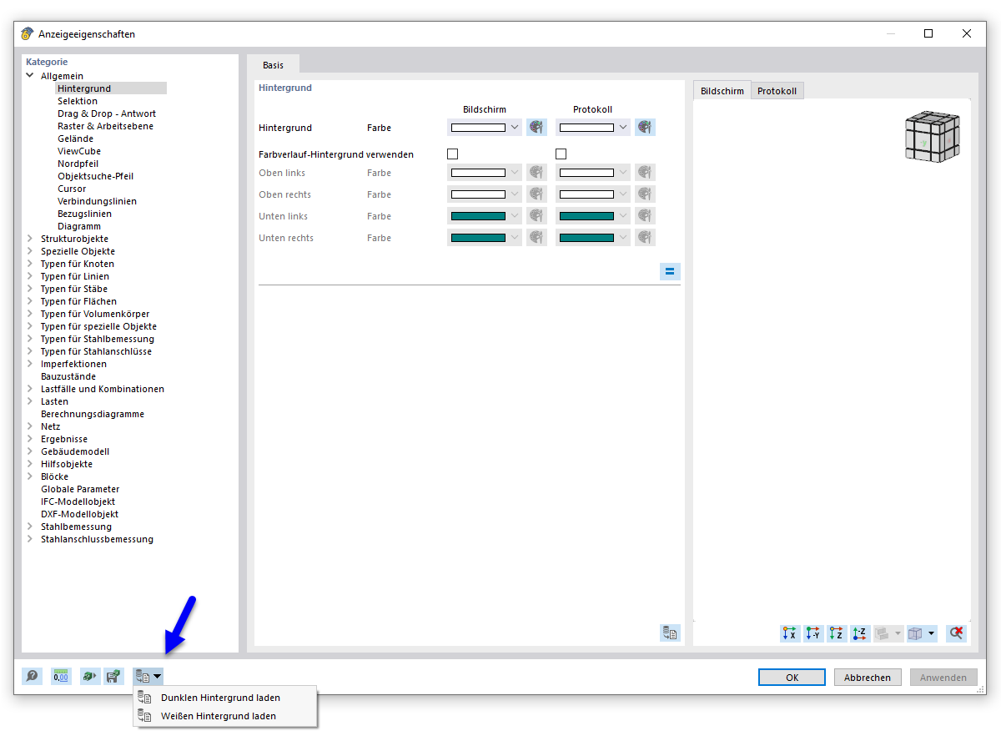Switch to the Protokoll tab
Screen dimensions: 1001x751
(x=777, y=91)
